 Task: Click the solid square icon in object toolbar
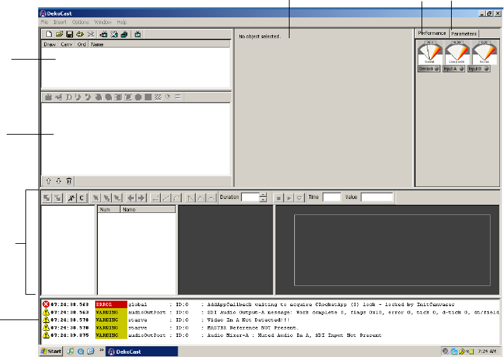point(148,97)
